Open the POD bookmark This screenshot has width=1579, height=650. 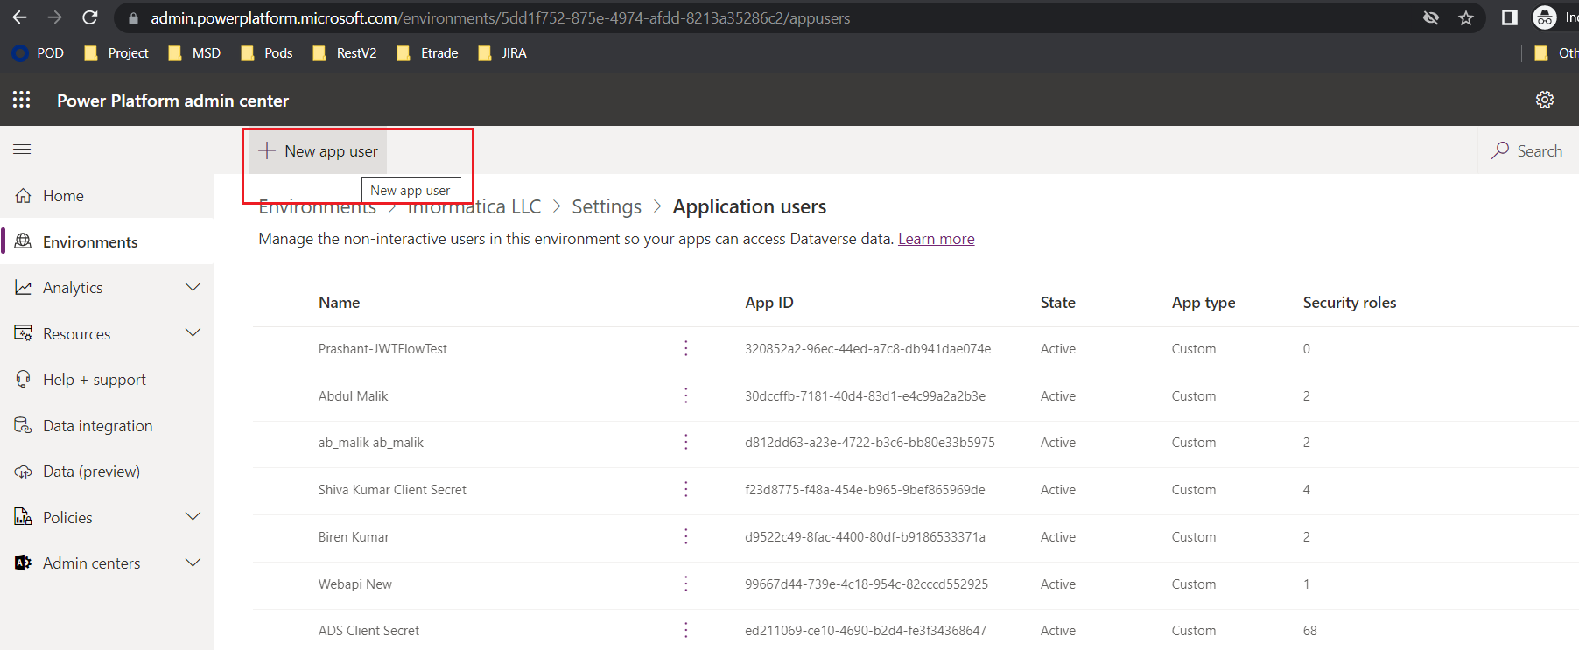click(x=39, y=53)
